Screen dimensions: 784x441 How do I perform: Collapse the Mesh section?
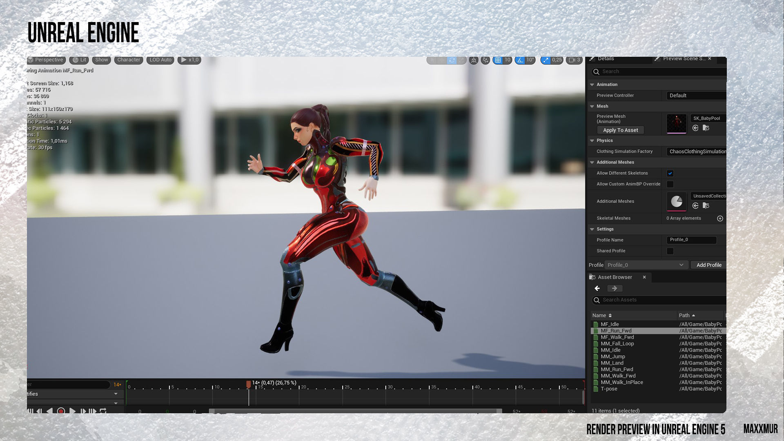(592, 106)
